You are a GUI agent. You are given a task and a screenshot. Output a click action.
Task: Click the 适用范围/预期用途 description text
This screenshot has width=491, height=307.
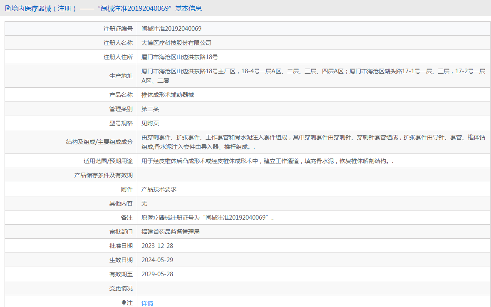tap(267, 161)
